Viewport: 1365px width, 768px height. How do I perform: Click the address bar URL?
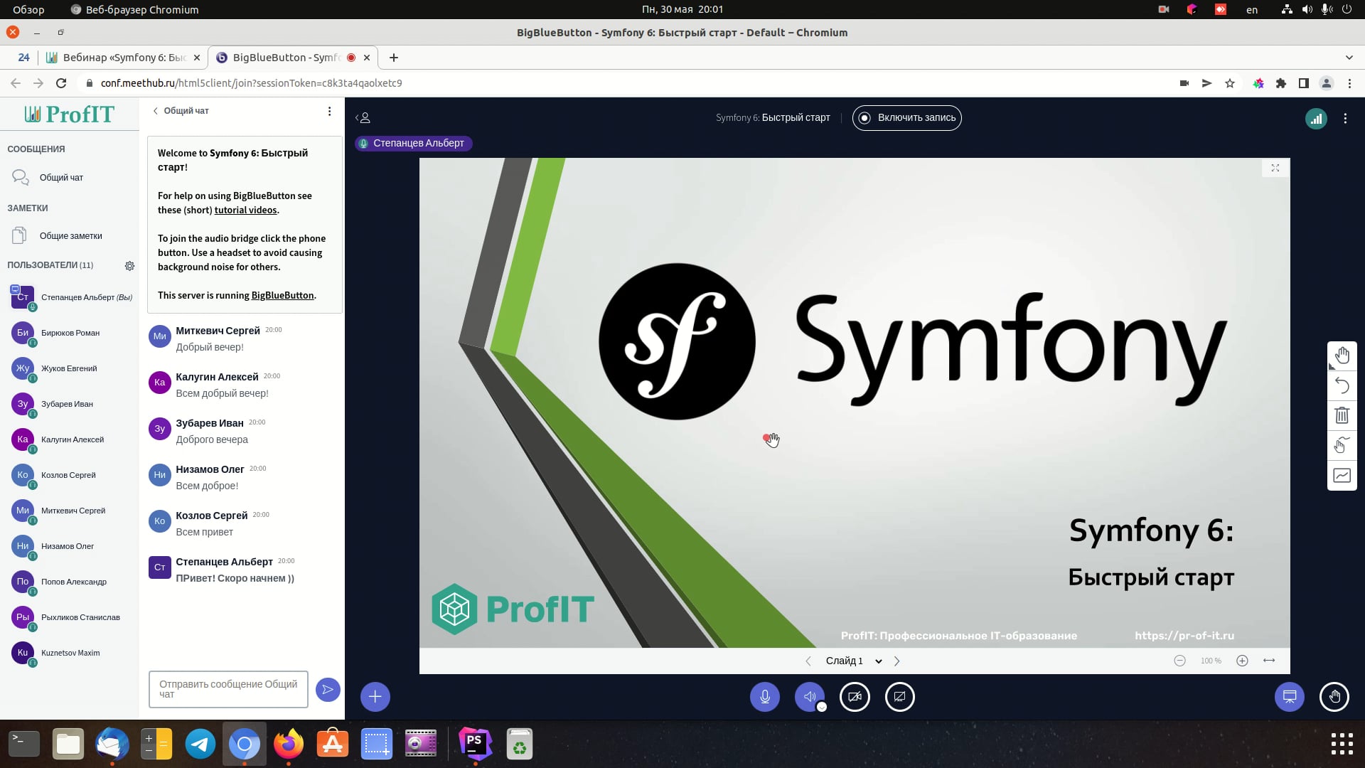[251, 83]
